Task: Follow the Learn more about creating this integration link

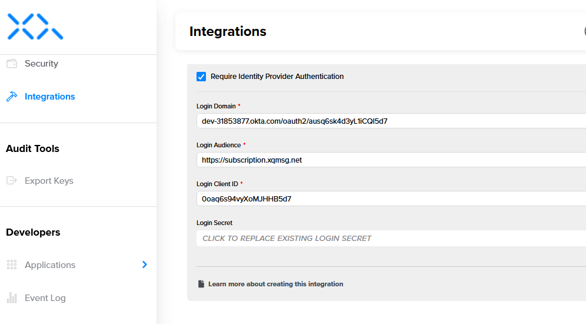Action: coord(275,284)
